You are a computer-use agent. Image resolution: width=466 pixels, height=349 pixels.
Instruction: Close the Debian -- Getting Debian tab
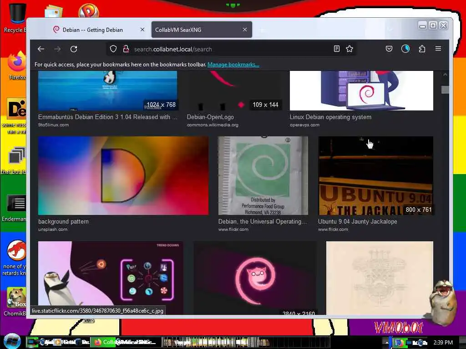coord(142,30)
